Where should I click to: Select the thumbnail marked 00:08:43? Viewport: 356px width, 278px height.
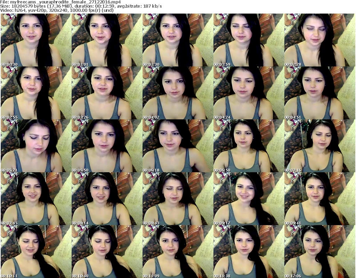pos(178,199)
